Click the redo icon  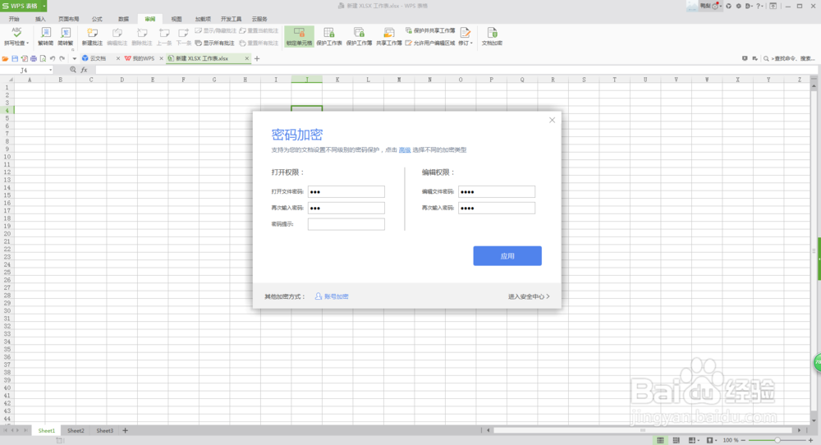[62, 58]
